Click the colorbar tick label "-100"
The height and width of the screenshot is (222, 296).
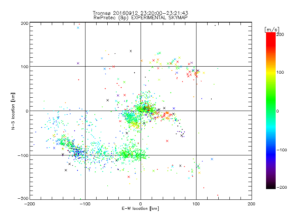point(282,150)
